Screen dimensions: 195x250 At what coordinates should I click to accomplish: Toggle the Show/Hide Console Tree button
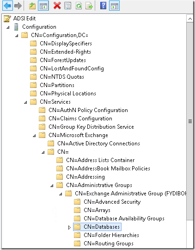point(43,6)
